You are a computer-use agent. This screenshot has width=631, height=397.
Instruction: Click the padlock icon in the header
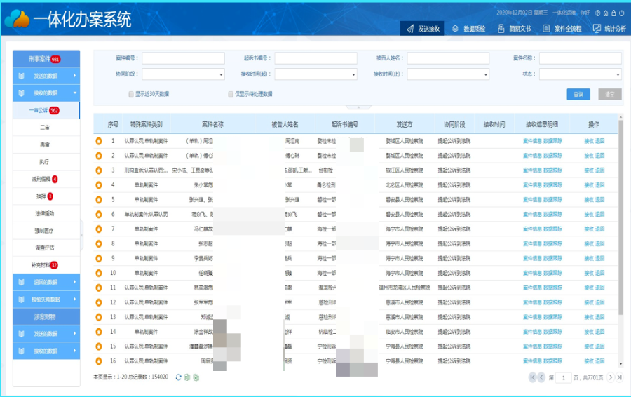tap(613, 13)
